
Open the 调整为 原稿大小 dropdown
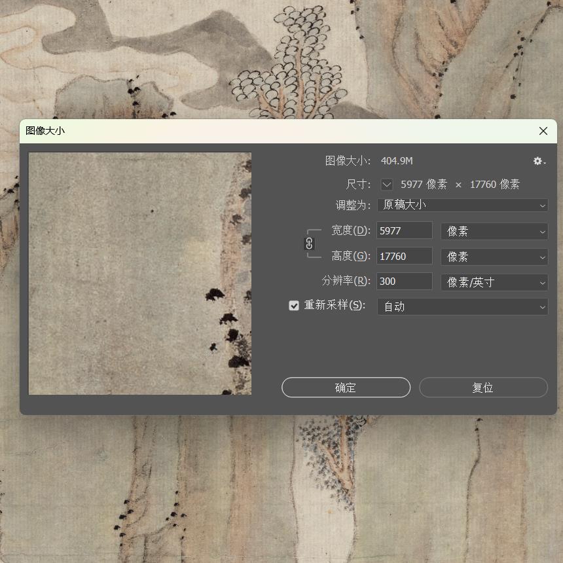tap(462, 205)
